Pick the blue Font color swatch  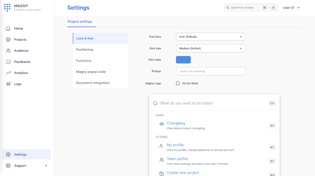183,60
